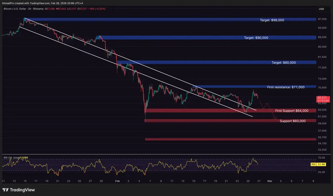Click the USD currency button
The width and height of the screenshot is (333, 196).
[x=323, y=9]
